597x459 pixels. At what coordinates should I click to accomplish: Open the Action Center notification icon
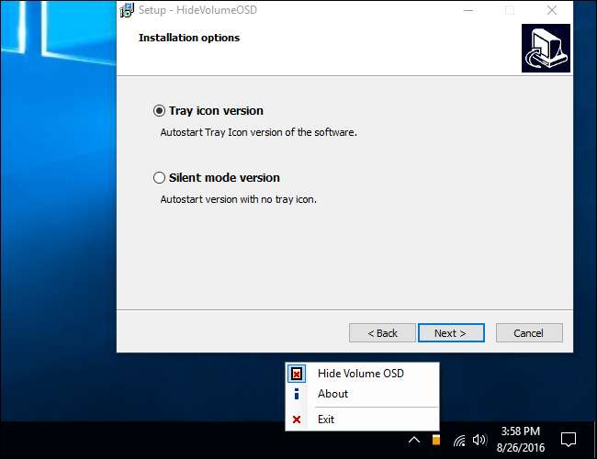tap(568, 440)
